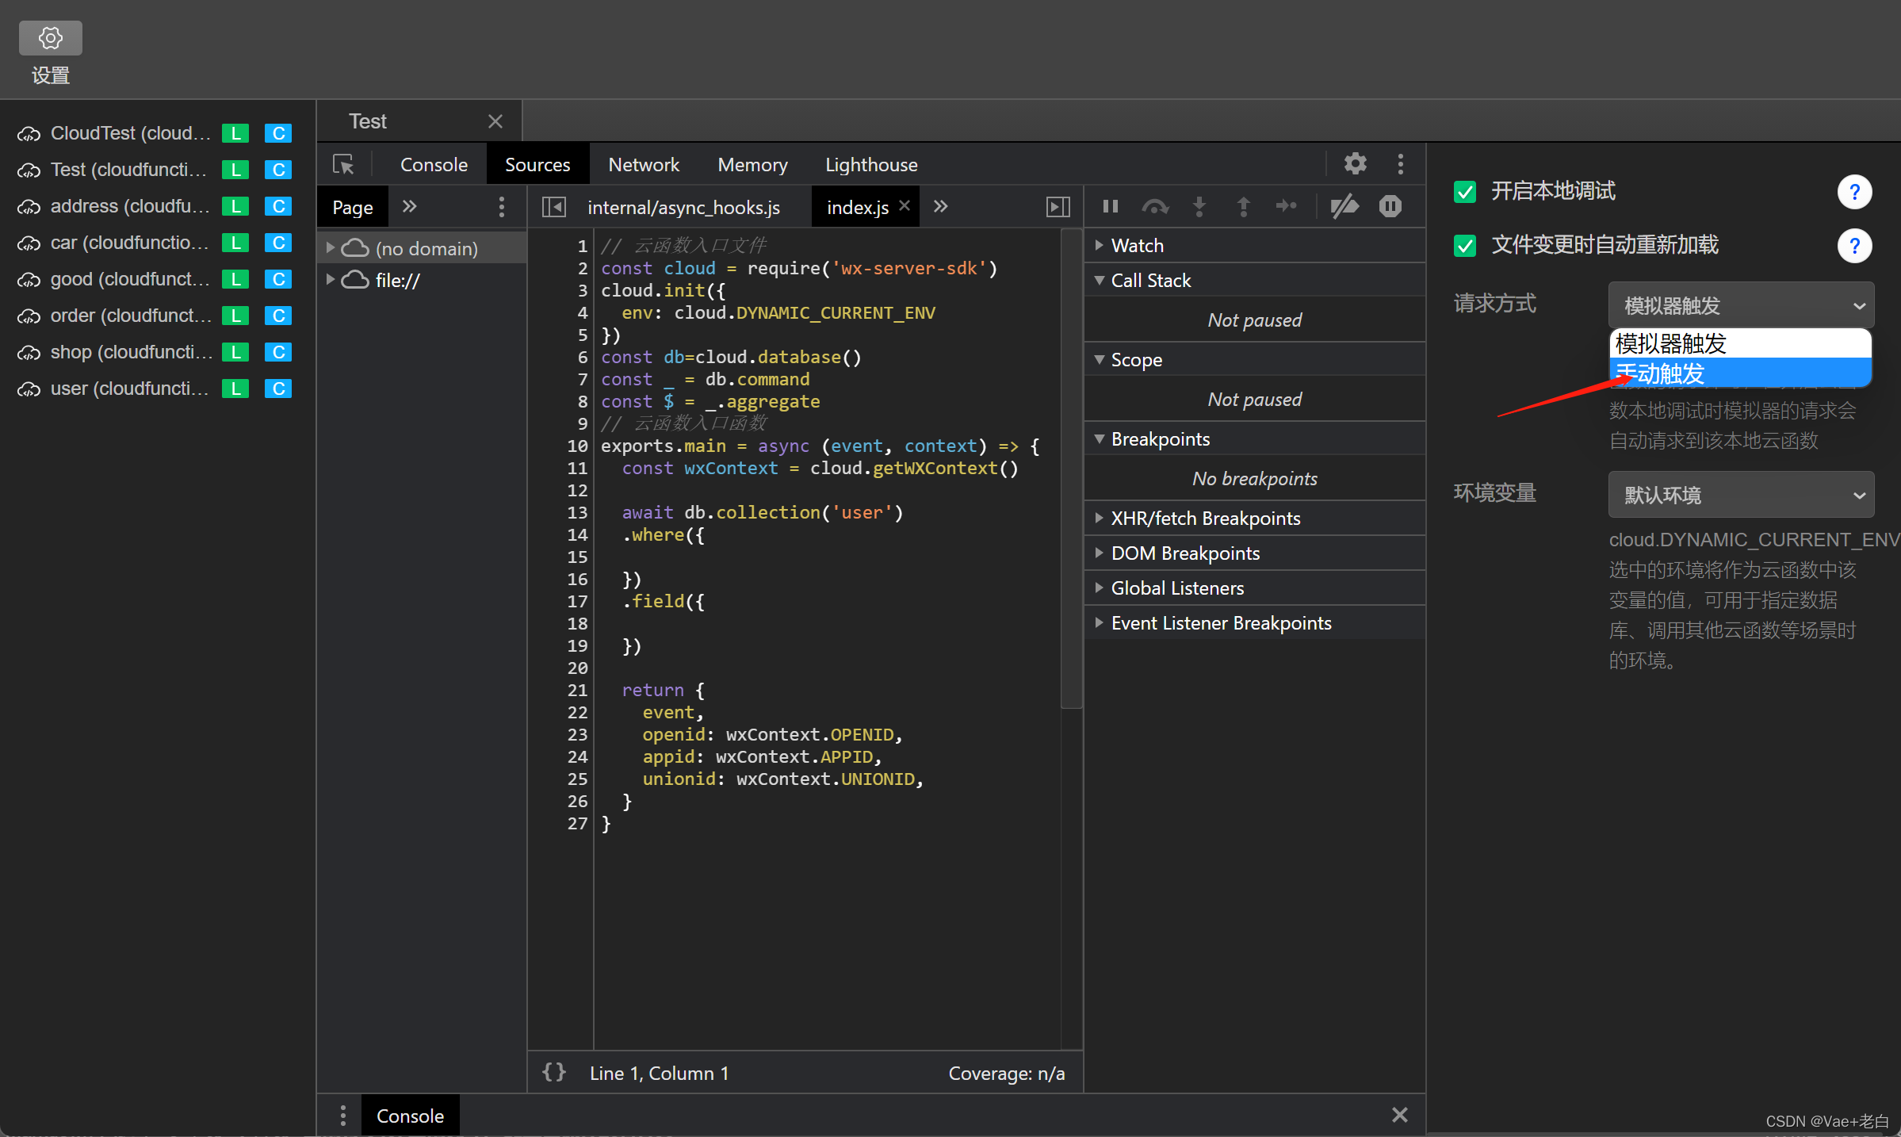Open the internal/async_hooks.js file tab
Image resolution: width=1901 pixels, height=1137 pixels.
pos(683,208)
